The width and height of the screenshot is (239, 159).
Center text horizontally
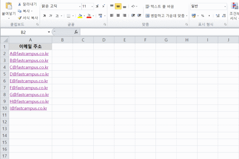pos(118,15)
